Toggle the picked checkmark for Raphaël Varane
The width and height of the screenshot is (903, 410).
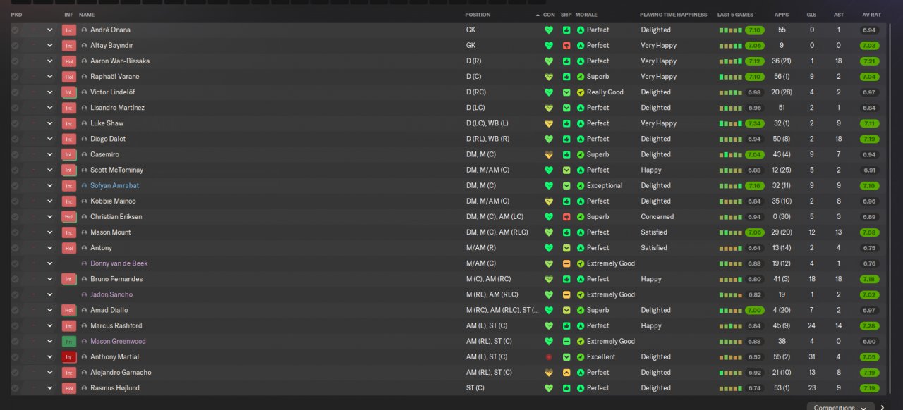(15, 77)
